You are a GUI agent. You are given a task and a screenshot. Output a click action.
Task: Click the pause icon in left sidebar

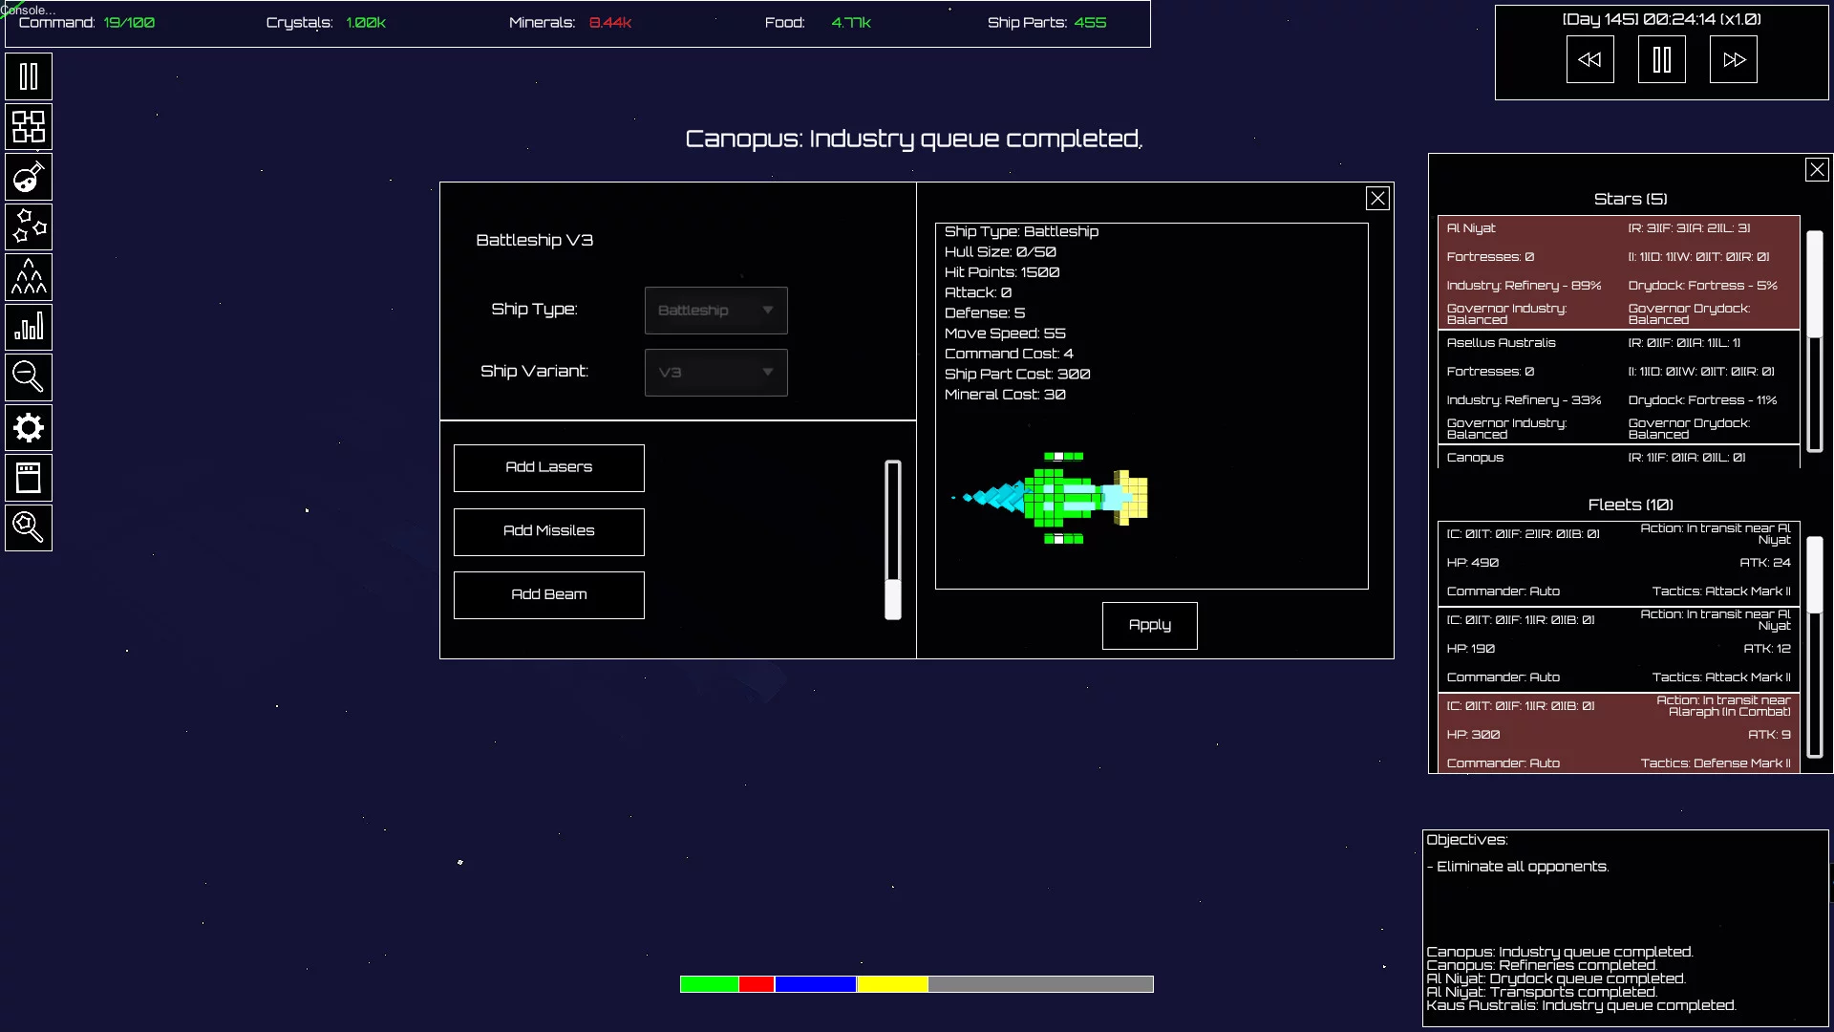[x=29, y=76]
